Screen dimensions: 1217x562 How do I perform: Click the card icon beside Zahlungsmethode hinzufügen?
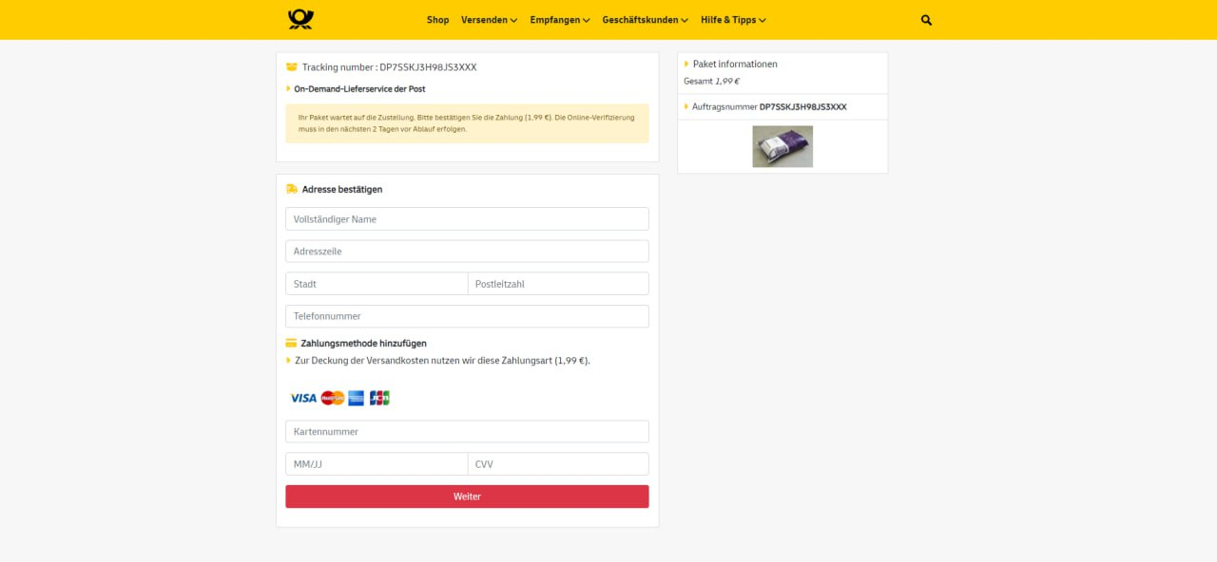(x=291, y=343)
